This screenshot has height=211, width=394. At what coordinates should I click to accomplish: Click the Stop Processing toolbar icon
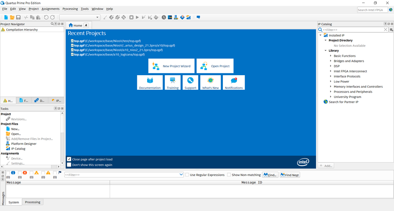(131, 17)
